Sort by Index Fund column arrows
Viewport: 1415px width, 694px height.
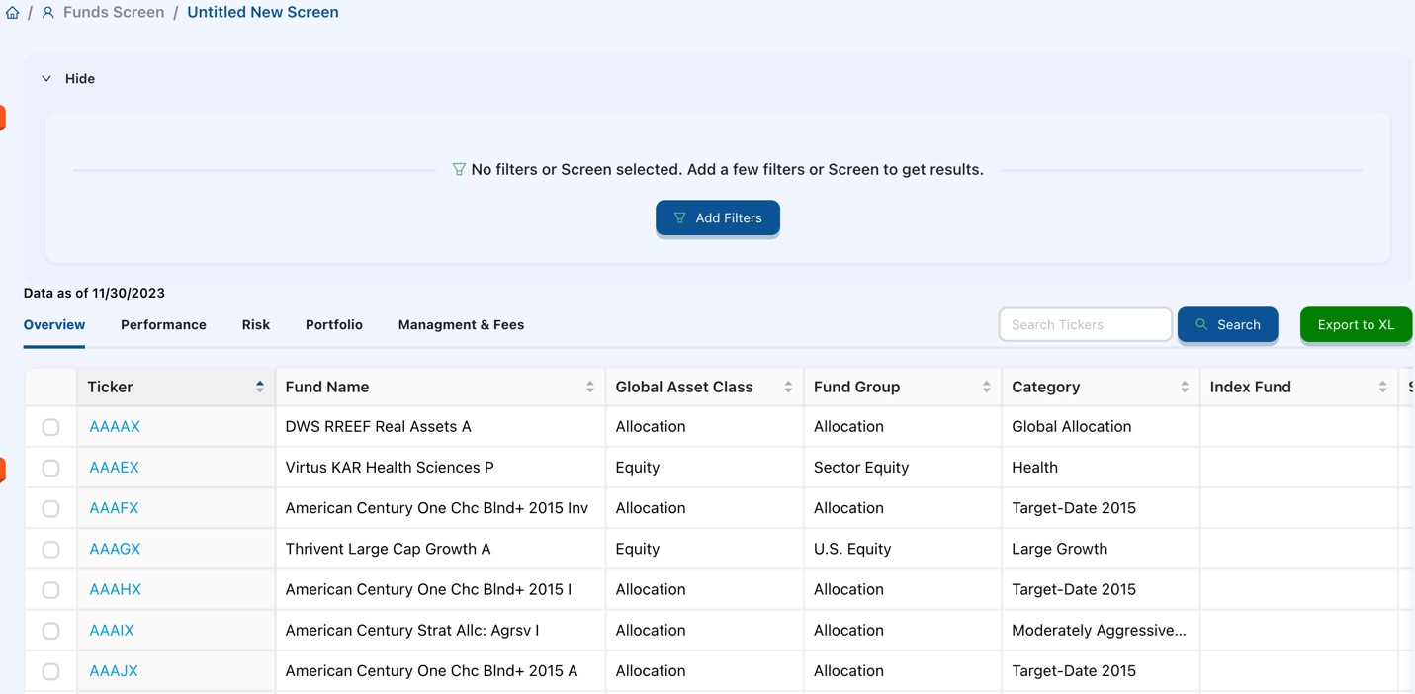(1382, 387)
